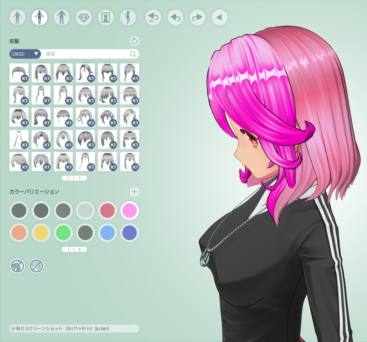Pick the green color swatch
Viewport: 367px width, 342px height.
click(63, 233)
